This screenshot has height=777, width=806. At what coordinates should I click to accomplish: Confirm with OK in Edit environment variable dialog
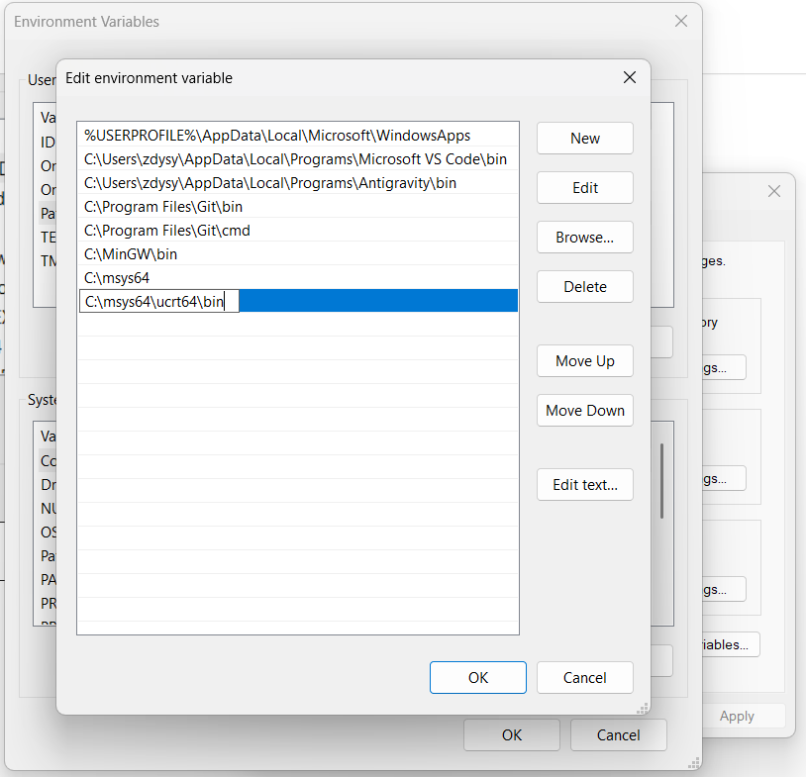(477, 678)
